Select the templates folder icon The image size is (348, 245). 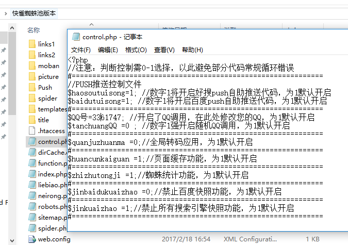point(32,109)
